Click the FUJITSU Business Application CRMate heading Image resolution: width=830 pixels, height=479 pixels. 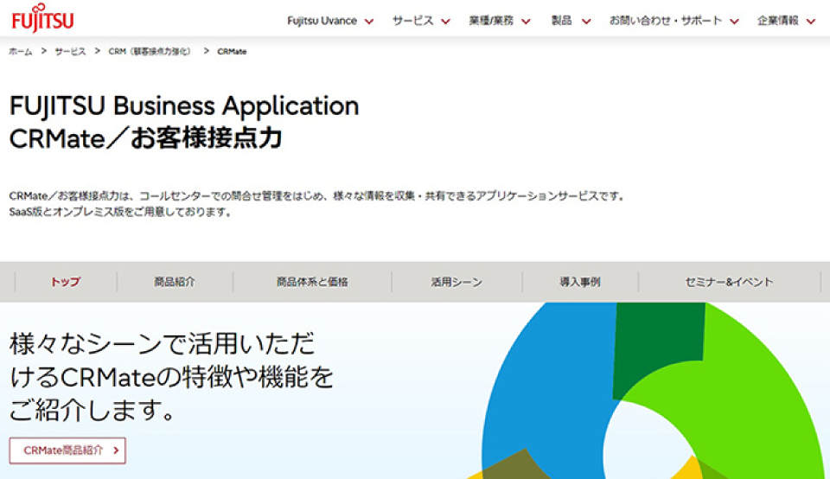click(x=184, y=122)
